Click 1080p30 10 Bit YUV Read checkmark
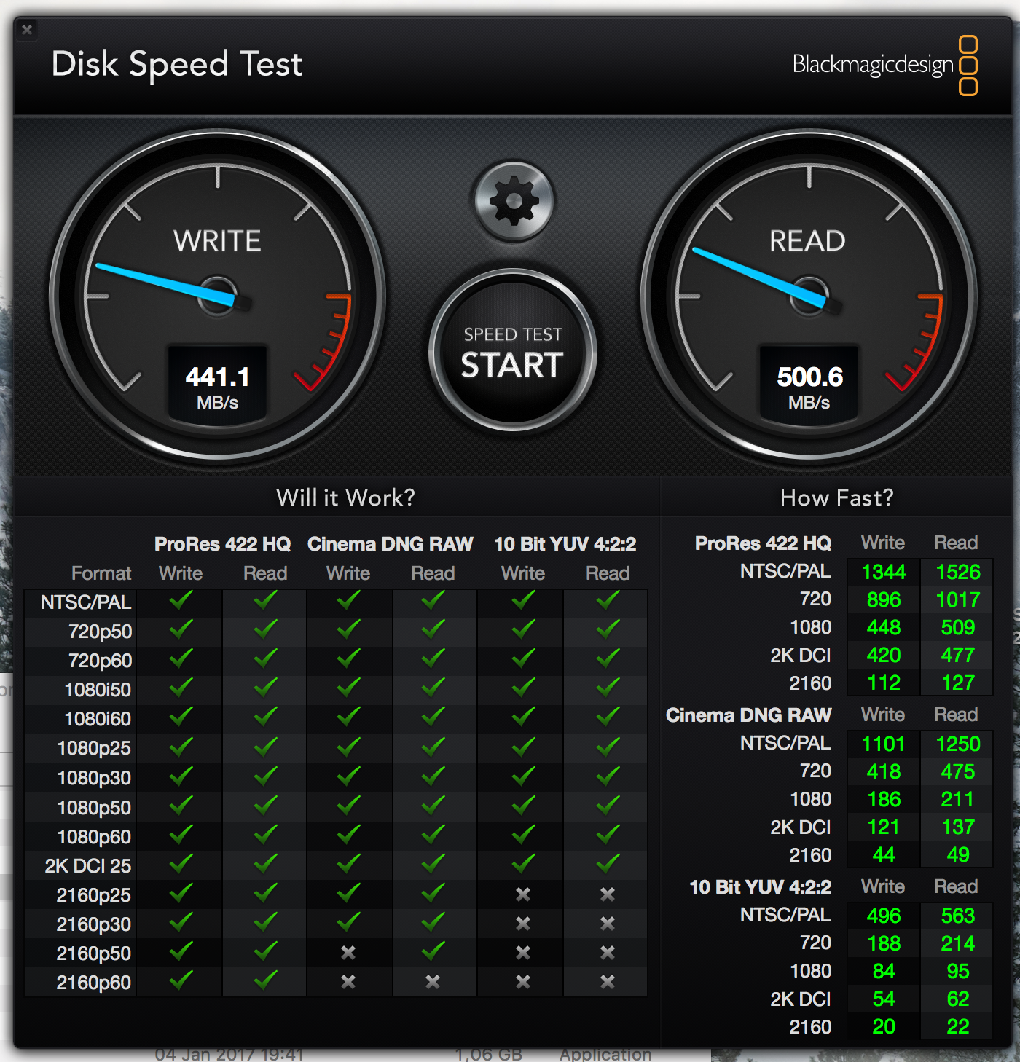The height and width of the screenshot is (1062, 1020). (x=608, y=776)
